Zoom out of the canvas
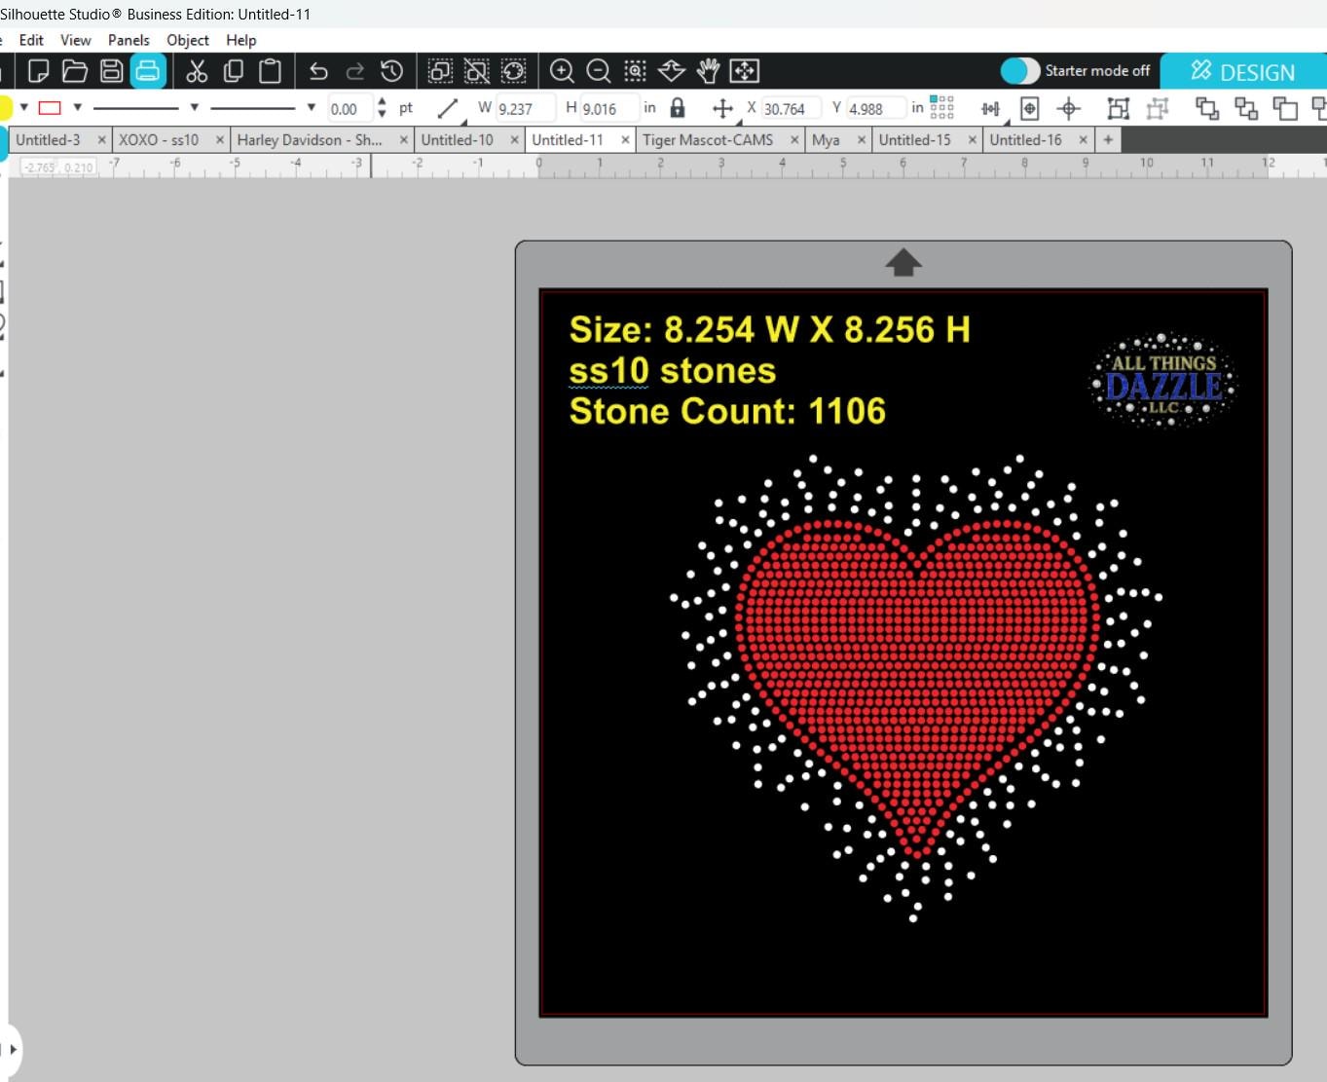Image resolution: width=1327 pixels, height=1082 pixels. point(599,71)
